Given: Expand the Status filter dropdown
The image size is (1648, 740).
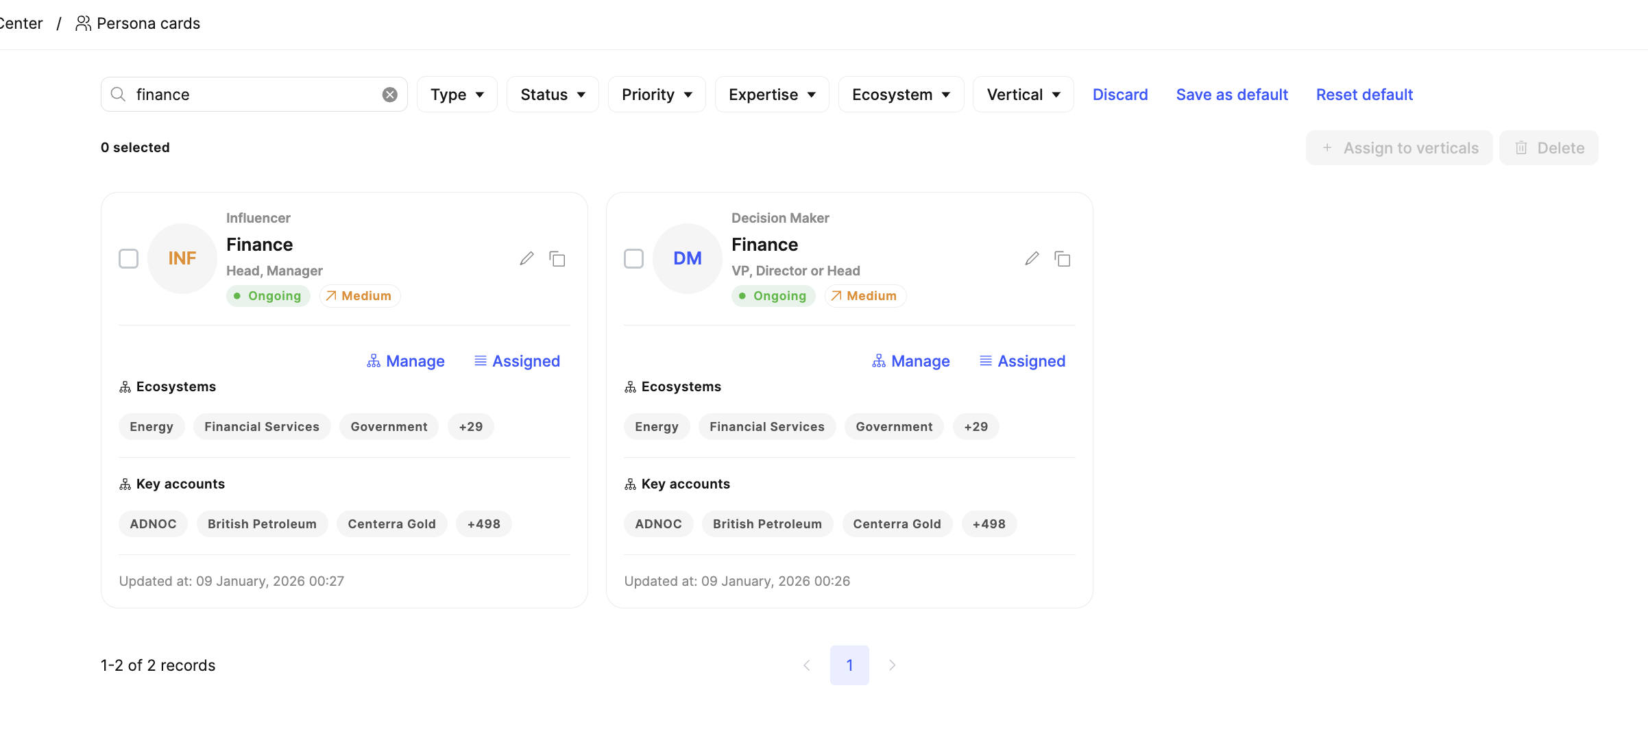Looking at the screenshot, I should click(553, 95).
